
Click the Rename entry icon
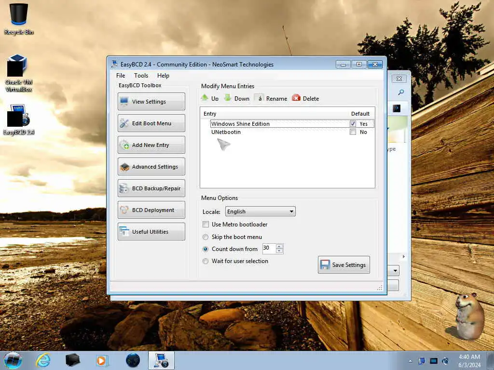click(x=259, y=98)
